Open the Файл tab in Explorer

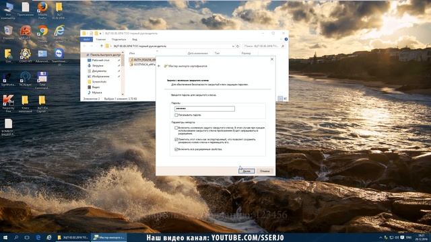(x=87, y=40)
